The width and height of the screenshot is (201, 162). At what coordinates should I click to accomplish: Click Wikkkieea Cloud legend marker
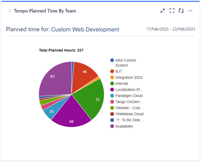click(x=112, y=114)
